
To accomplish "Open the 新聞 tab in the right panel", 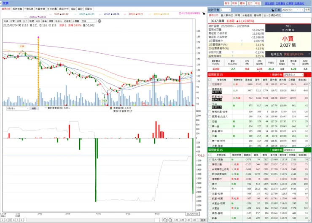I will point(237,15).
